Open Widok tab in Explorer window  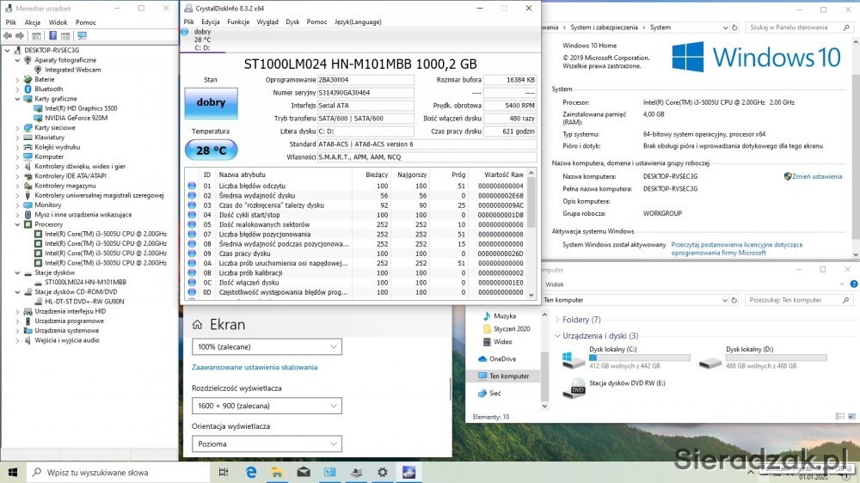pyautogui.click(x=555, y=284)
